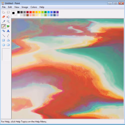Pick the Fill With Color bucket

point(8,17)
